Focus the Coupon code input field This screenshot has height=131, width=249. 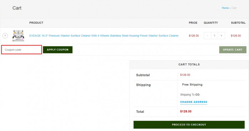click(x=22, y=50)
